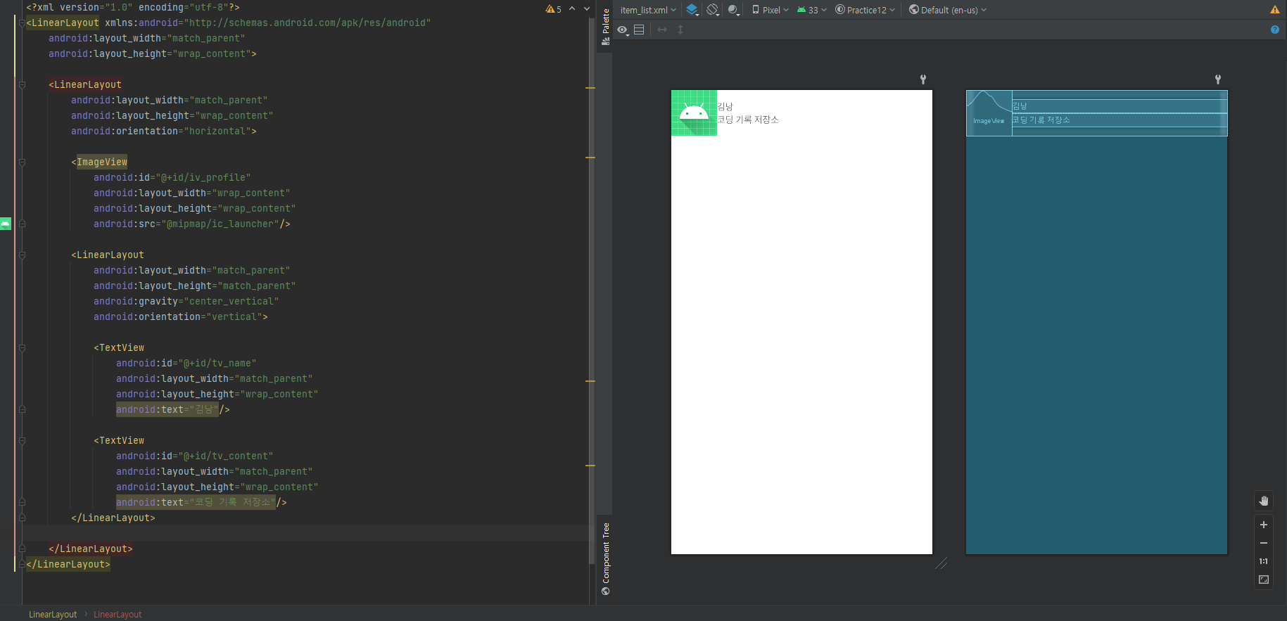Click the @+id/iv_profile attribute value

[x=203, y=178]
